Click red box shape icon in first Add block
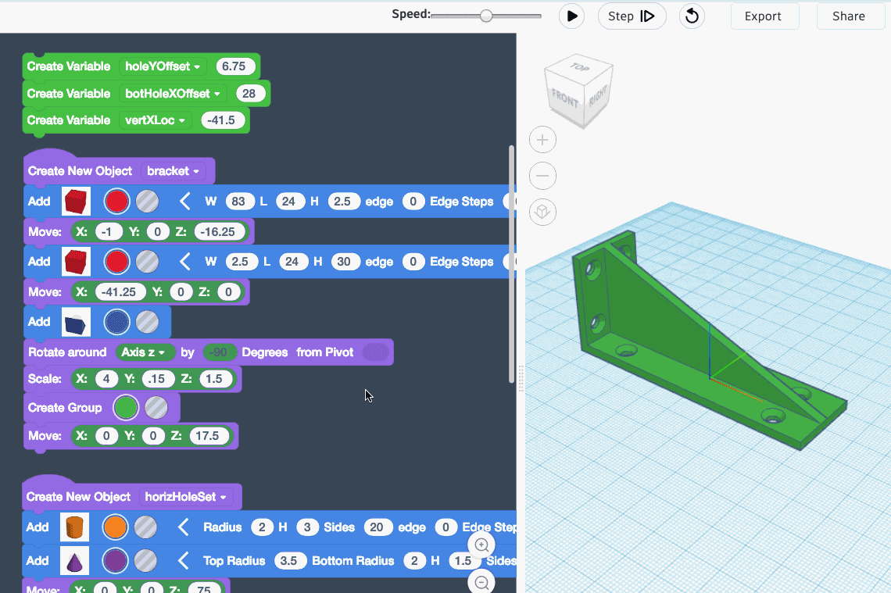Viewport: 891px width, 593px height. (76, 202)
